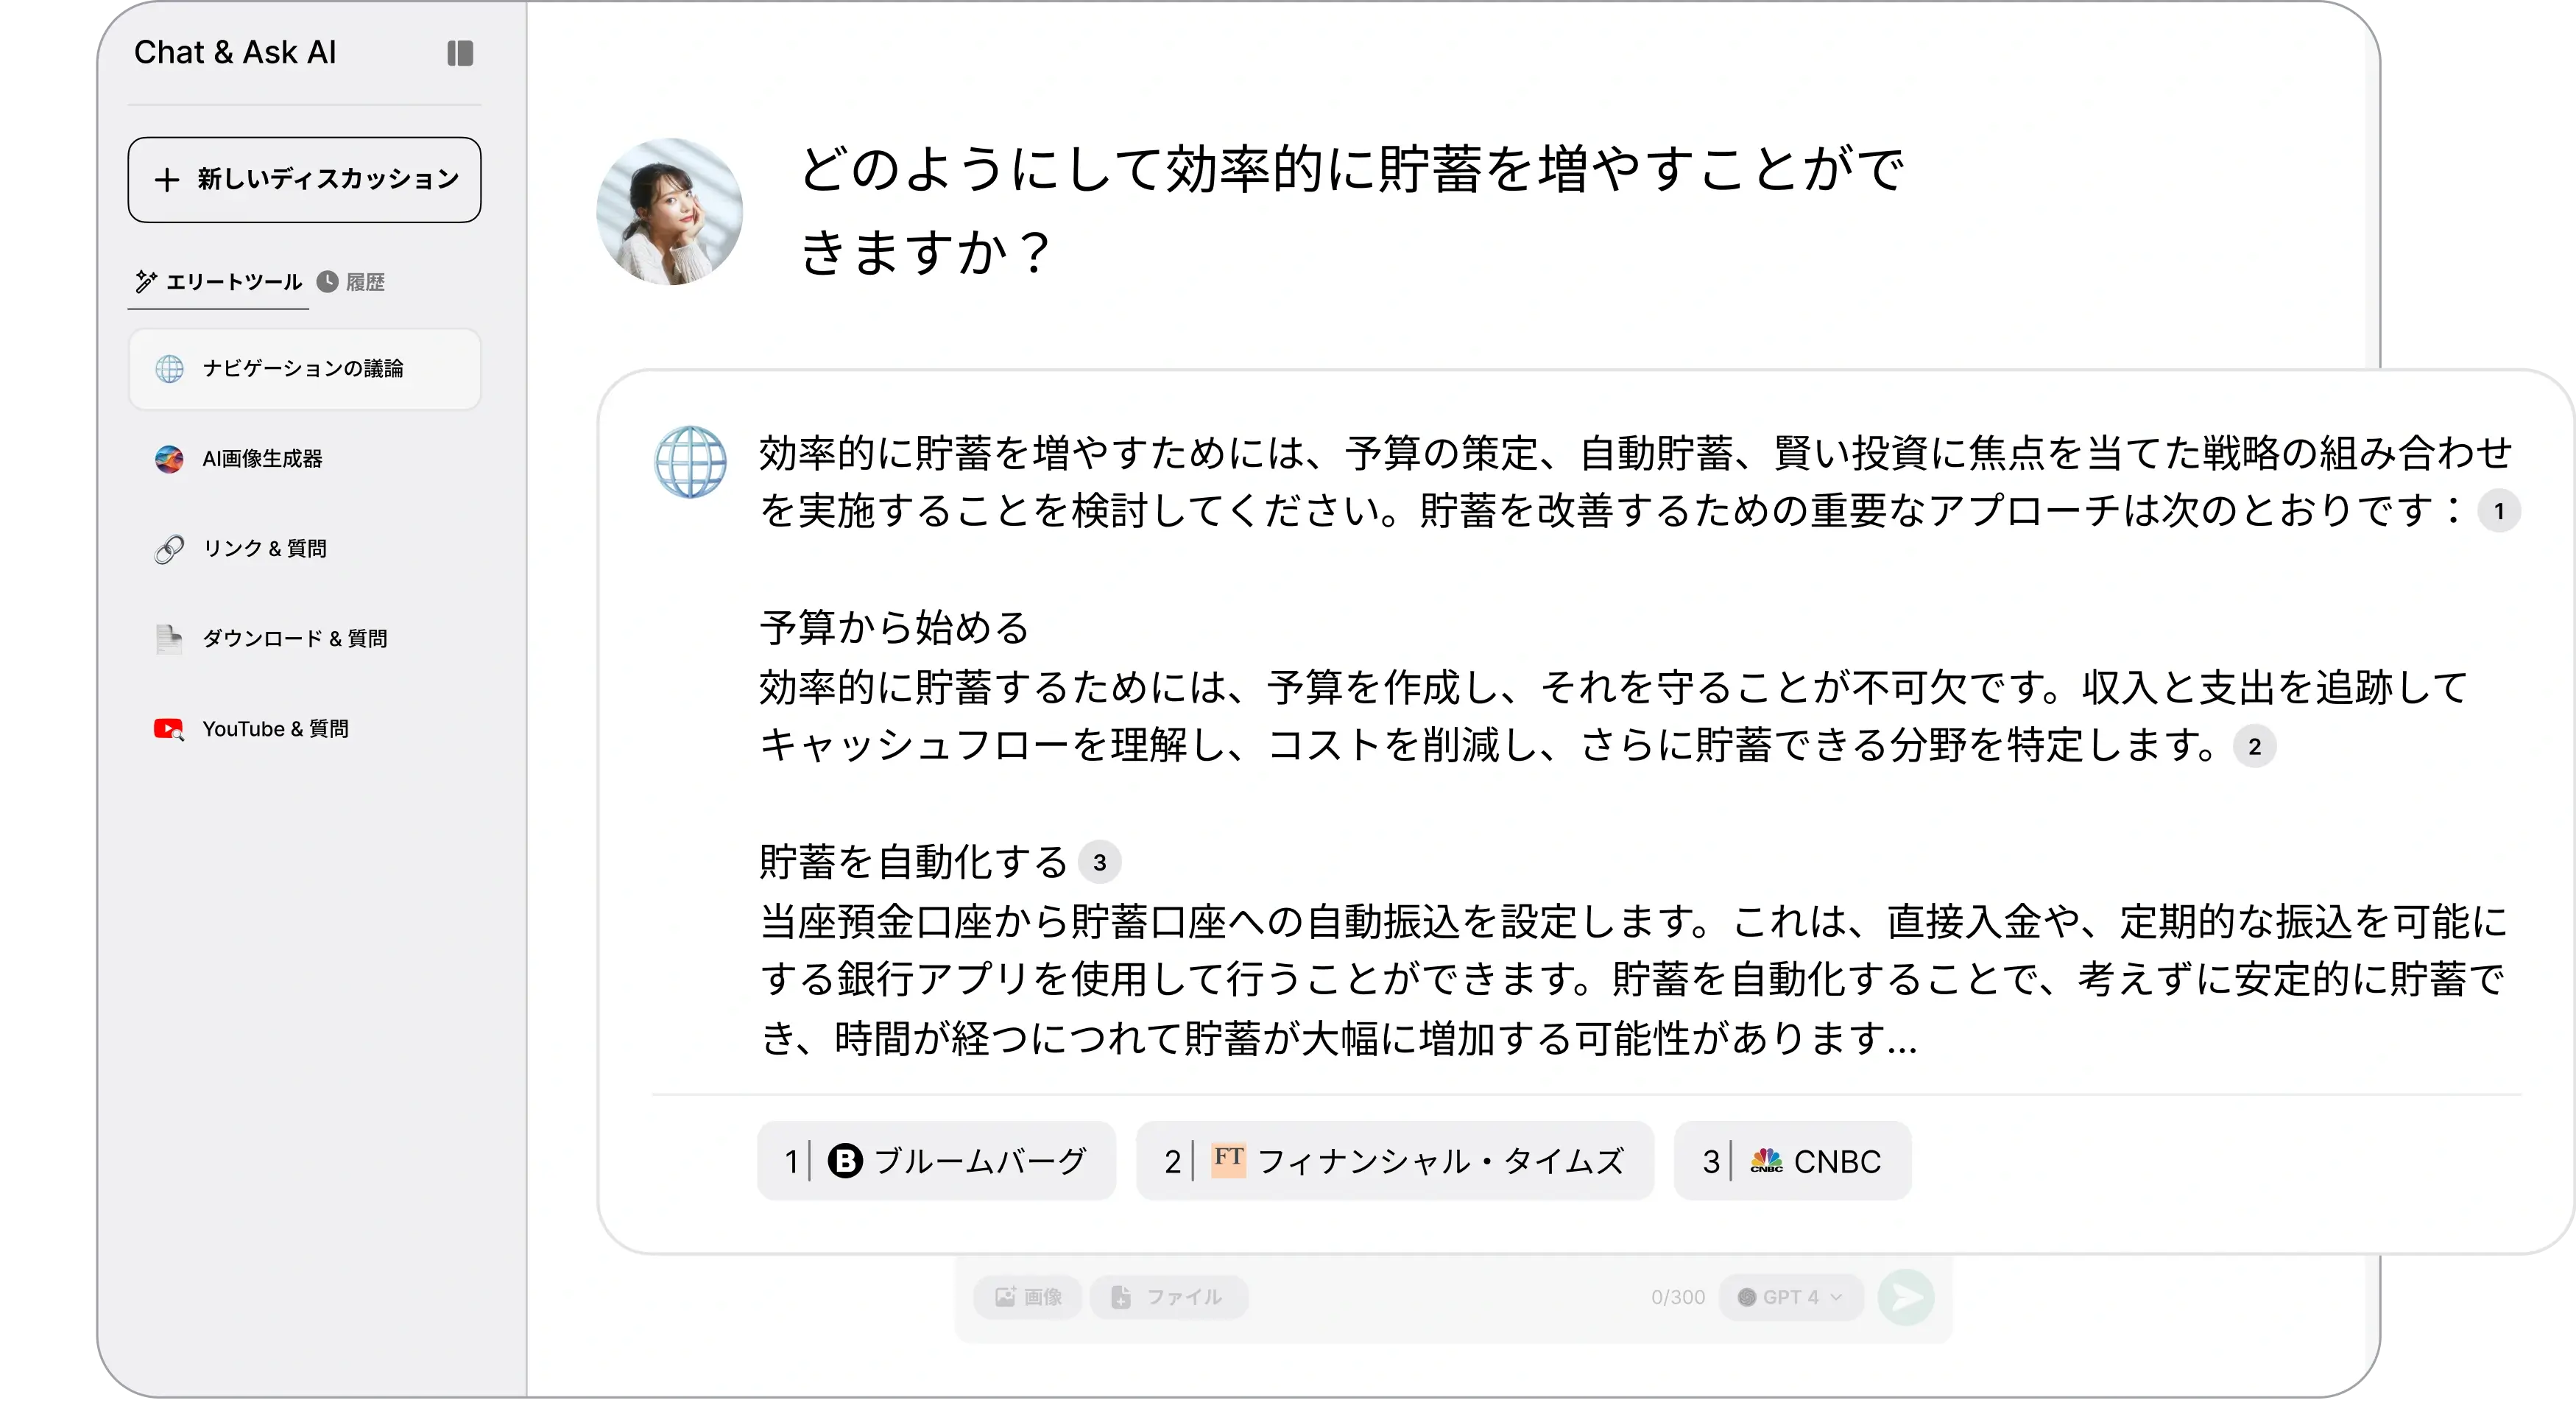Switch to the エリートツール tab

coord(219,282)
